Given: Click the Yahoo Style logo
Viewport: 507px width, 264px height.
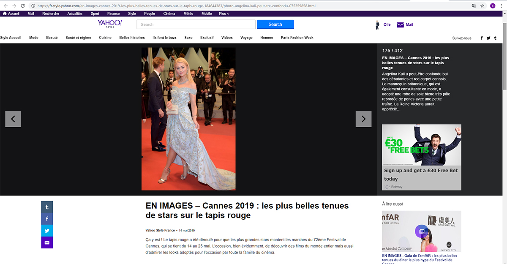Looking at the screenshot, I should click(x=110, y=24).
